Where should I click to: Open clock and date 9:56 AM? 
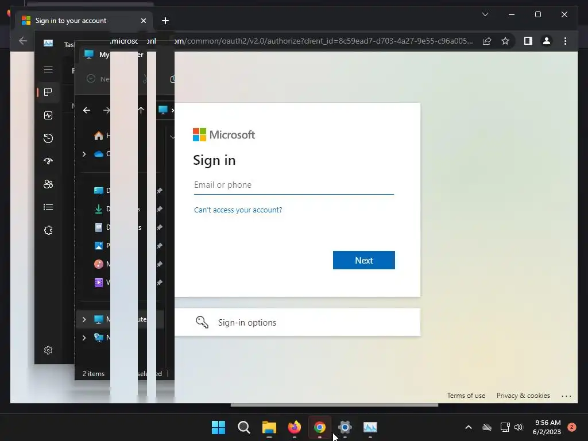(x=547, y=427)
